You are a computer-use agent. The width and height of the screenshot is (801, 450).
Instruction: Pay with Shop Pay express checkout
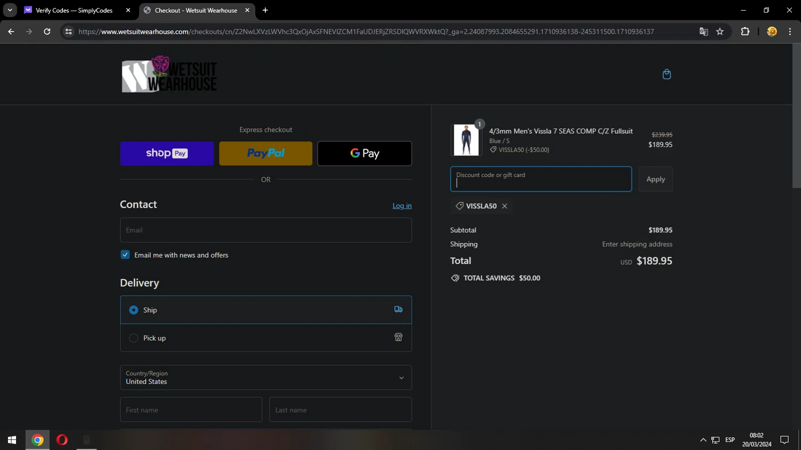(167, 154)
